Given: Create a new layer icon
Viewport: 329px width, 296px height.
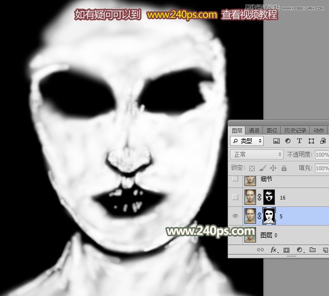Looking at the screenshot, I should [x=326, y=250].
